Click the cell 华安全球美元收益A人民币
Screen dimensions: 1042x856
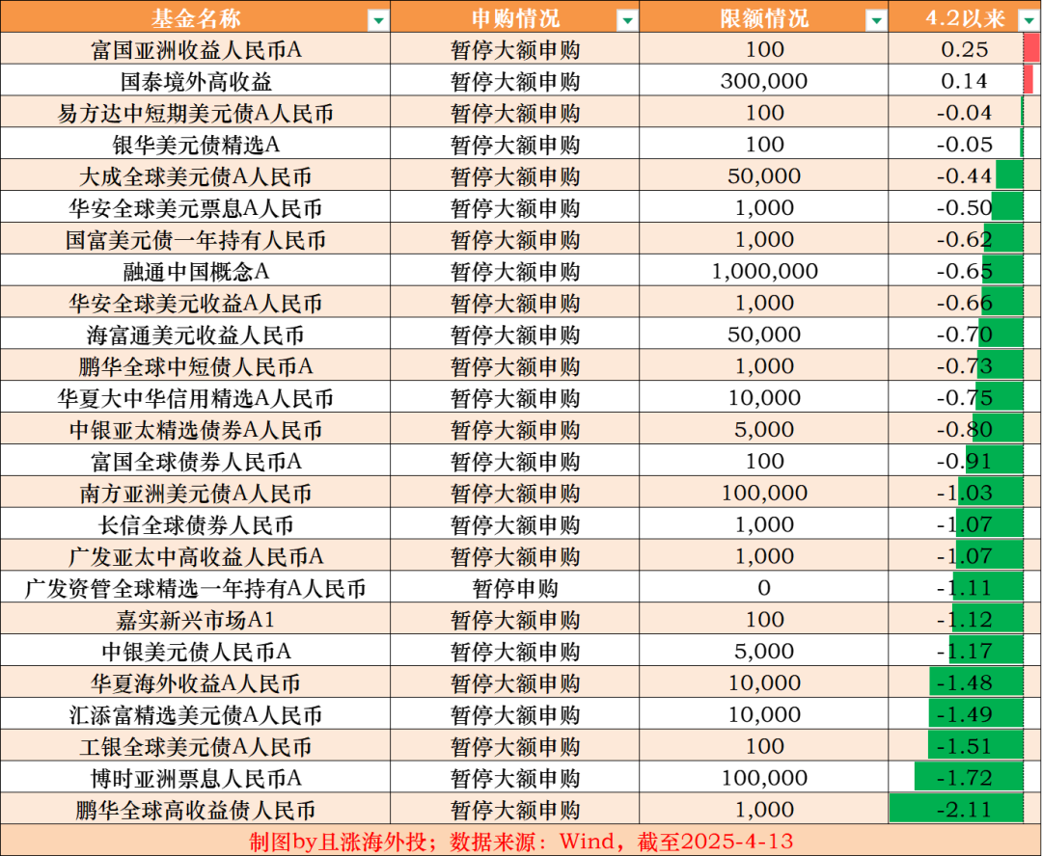coord(195,303)
